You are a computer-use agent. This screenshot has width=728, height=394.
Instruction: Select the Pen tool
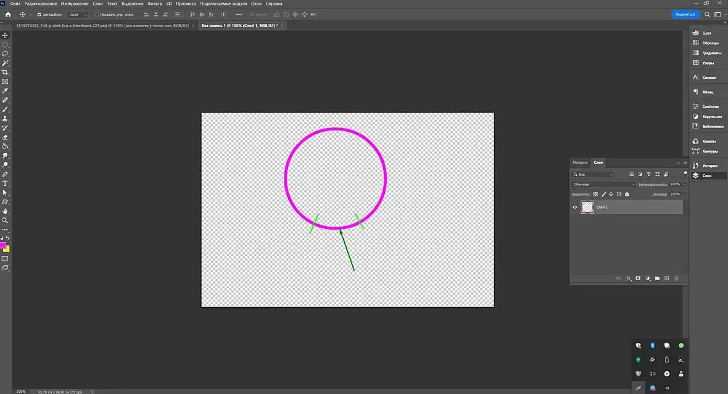[x=5, y=174]
